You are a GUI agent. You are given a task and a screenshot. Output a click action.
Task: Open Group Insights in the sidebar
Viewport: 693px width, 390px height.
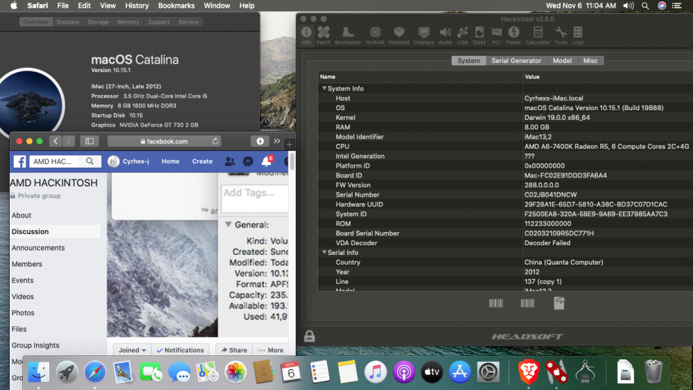pyautogui.click(x=35, y=346)
